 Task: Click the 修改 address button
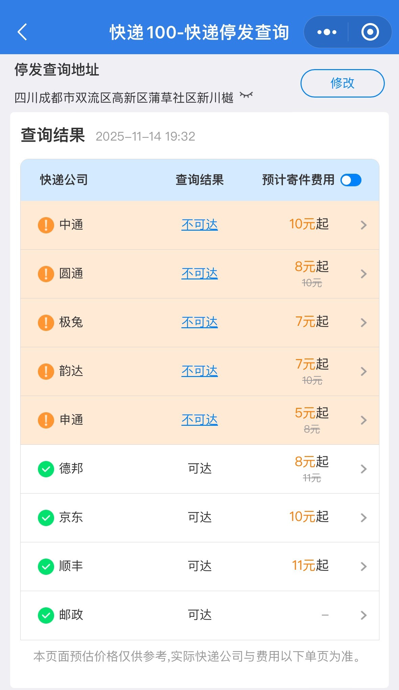click(342, 83)
